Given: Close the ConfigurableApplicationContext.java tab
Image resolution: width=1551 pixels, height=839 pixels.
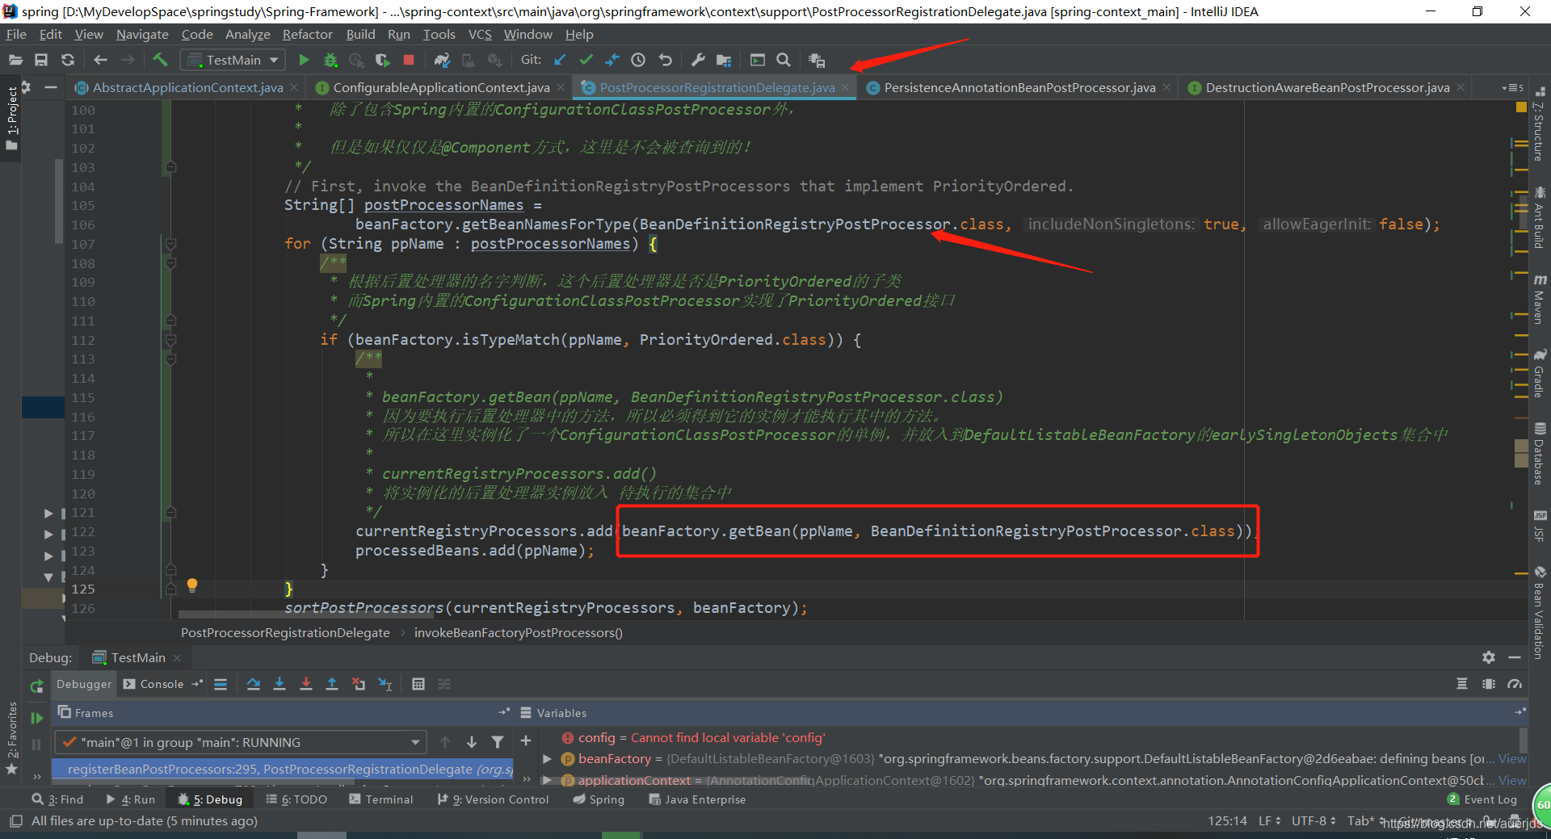Looking at the screenshot, I should 561,87.
